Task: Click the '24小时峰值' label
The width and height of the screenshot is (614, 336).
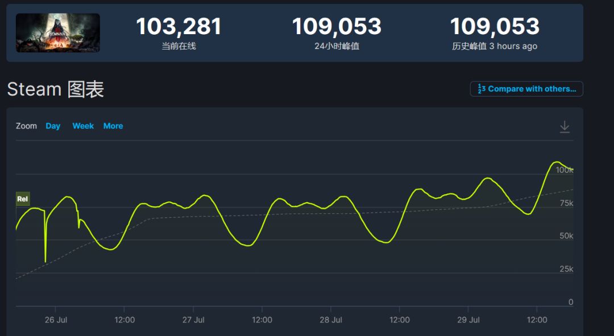Action: [337, 46]
